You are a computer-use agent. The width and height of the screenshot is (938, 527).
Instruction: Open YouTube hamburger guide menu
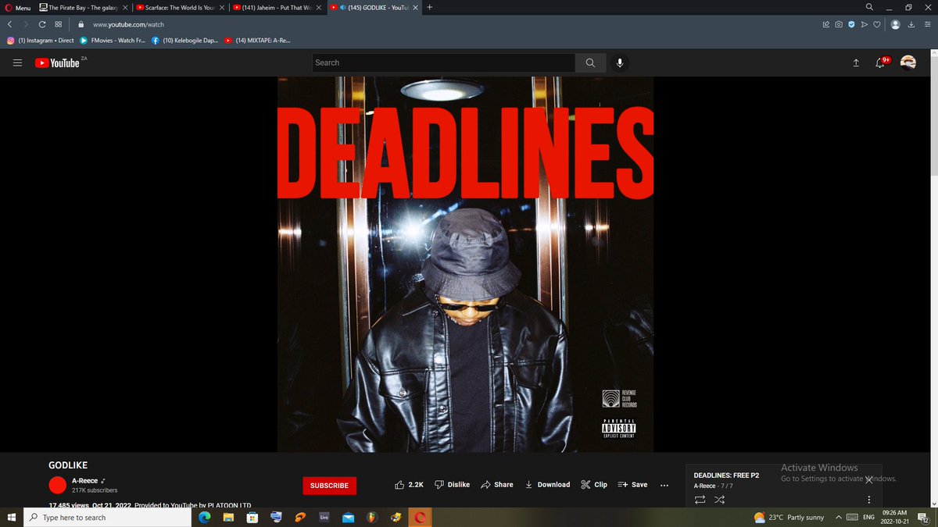18,62
